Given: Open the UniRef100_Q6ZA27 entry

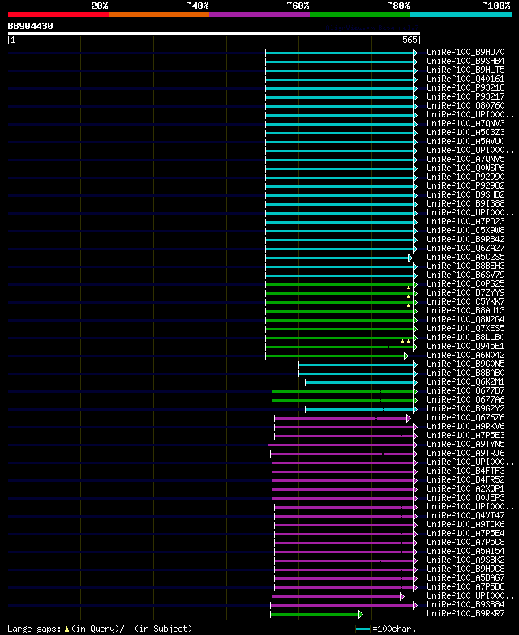Looking at the screenshot, I should pos(465,248).
